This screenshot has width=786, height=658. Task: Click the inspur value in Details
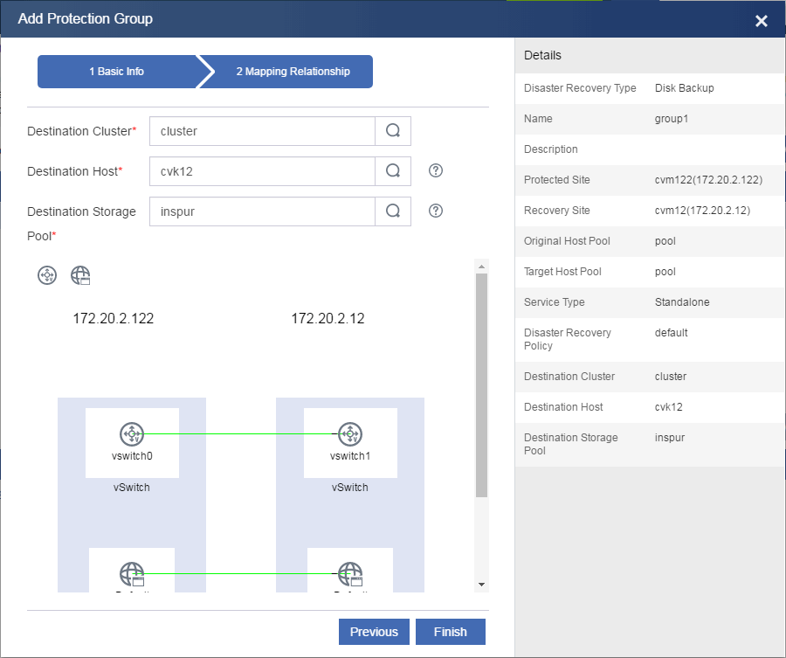point(669,437)
